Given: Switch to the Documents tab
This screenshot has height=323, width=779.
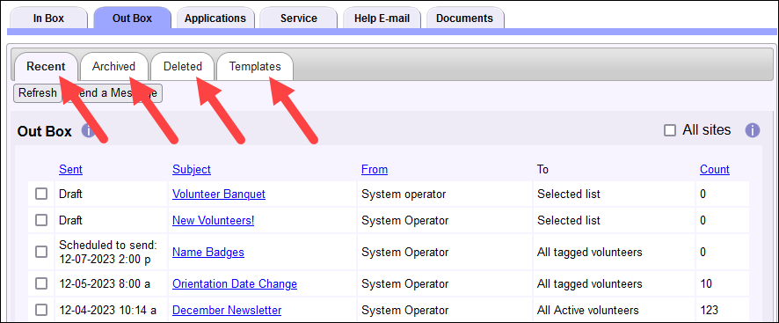Looking at the screenshot, I should pos(465,18).
